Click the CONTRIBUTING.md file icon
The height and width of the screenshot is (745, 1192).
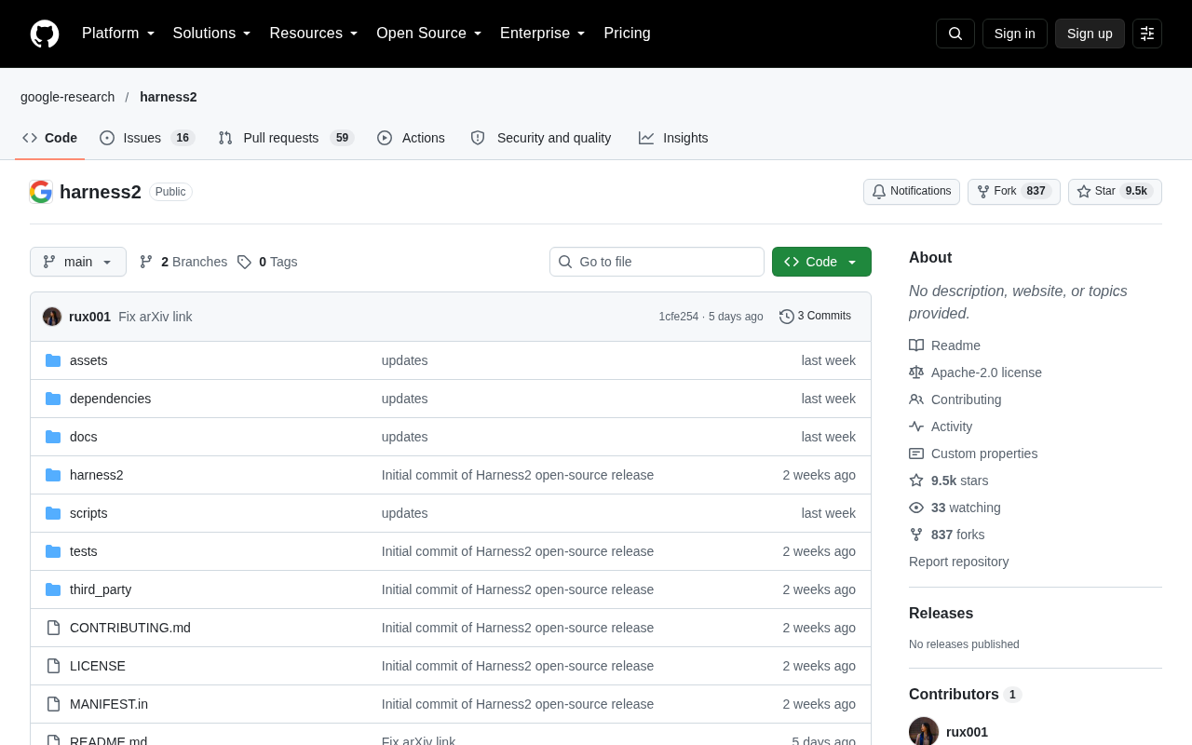tap(53, 628)
